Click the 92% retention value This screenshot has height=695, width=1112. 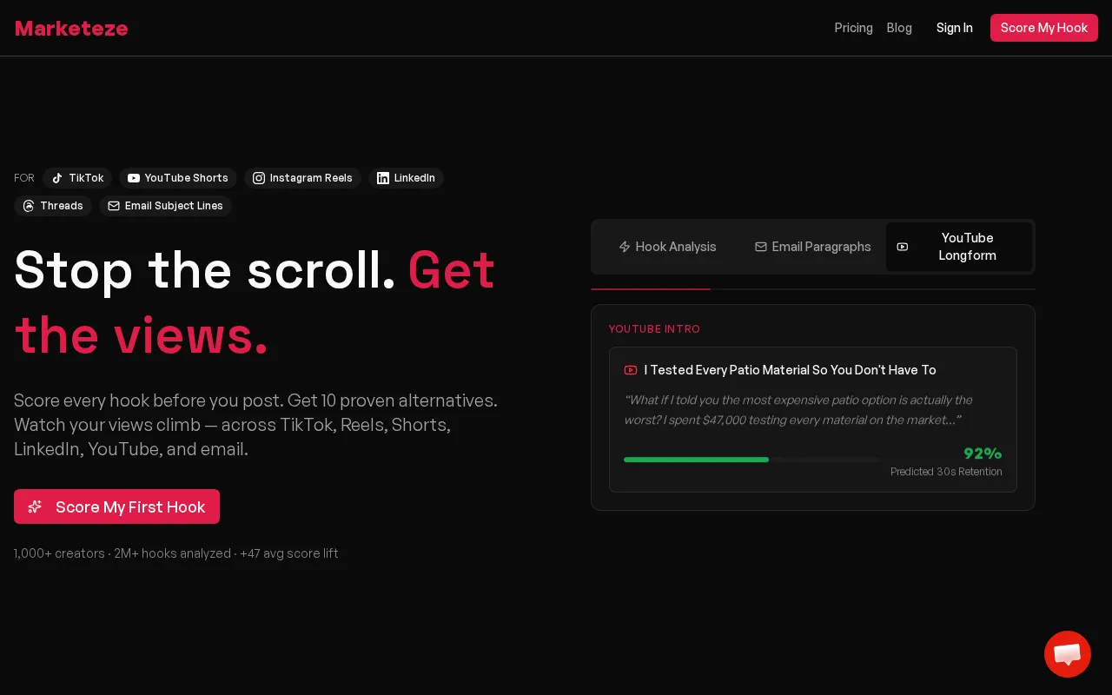click(983, 453)
